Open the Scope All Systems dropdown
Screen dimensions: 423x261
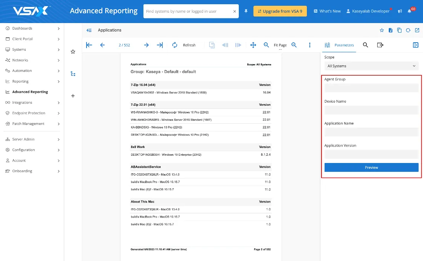pyautogui.click(x=371, y=66)
